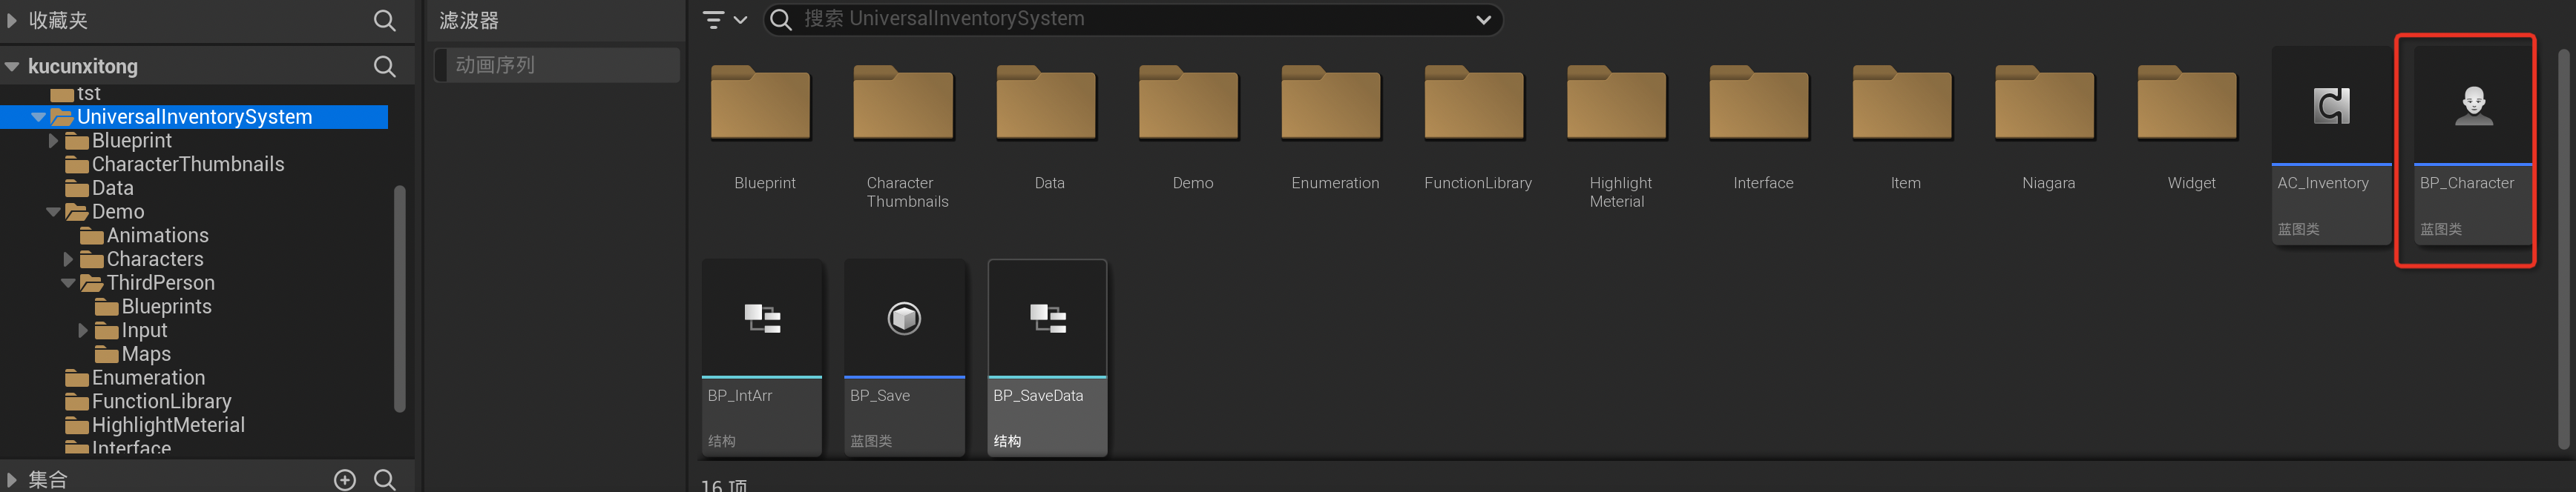Click the search icon beside kucunxitong

[384, 67]
